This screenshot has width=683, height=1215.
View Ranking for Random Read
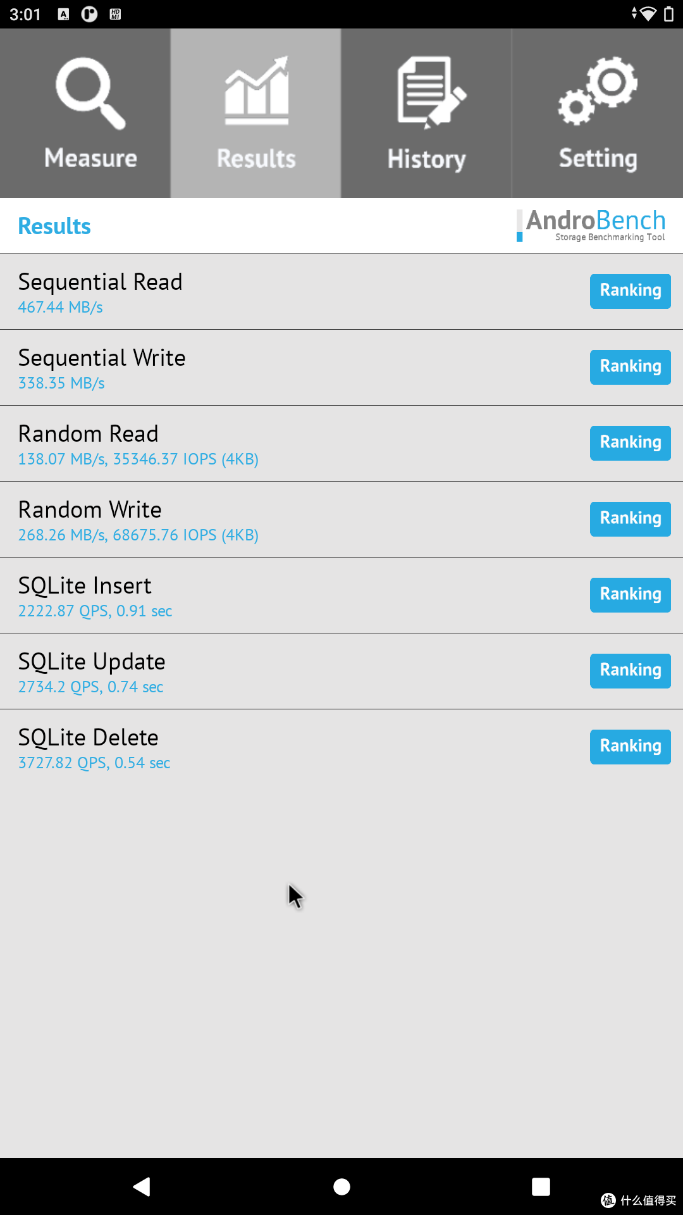(630, 443)
